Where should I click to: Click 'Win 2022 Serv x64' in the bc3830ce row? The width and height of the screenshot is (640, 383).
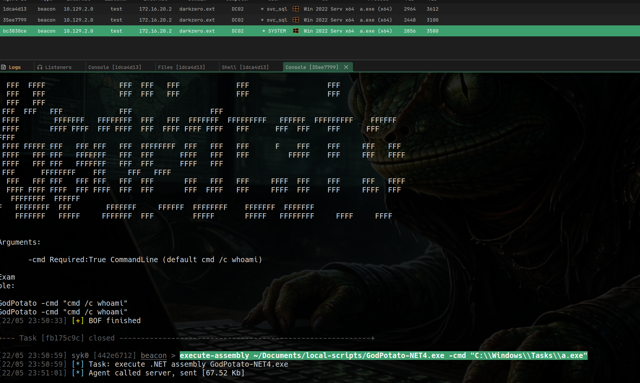coord(329,31)
